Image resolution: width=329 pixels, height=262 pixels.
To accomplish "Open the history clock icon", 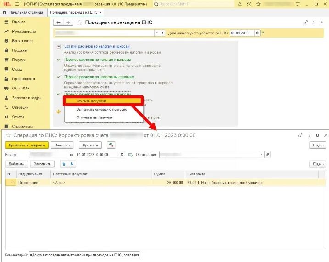I will (249, 4).
